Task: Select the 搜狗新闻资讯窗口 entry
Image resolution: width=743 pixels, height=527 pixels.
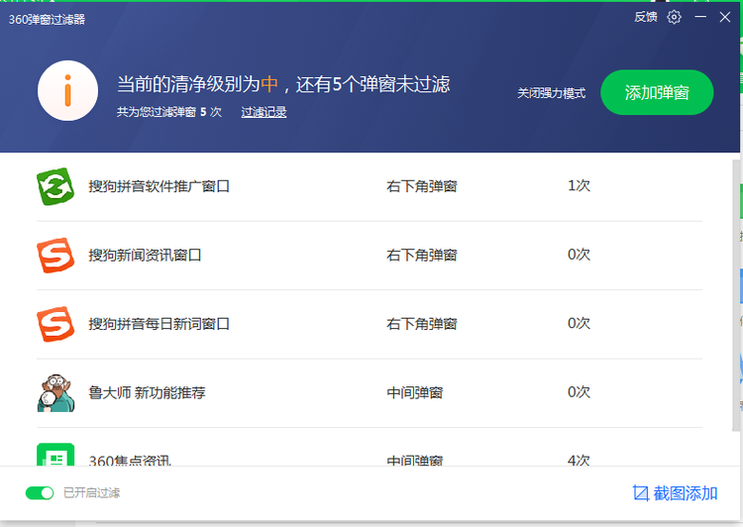Action: (145, 256)
